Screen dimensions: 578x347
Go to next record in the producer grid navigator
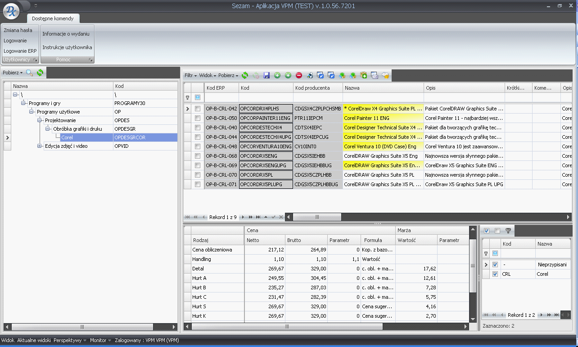(542, 315)
